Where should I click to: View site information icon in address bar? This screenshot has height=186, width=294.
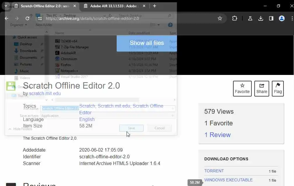pos(40,18)
